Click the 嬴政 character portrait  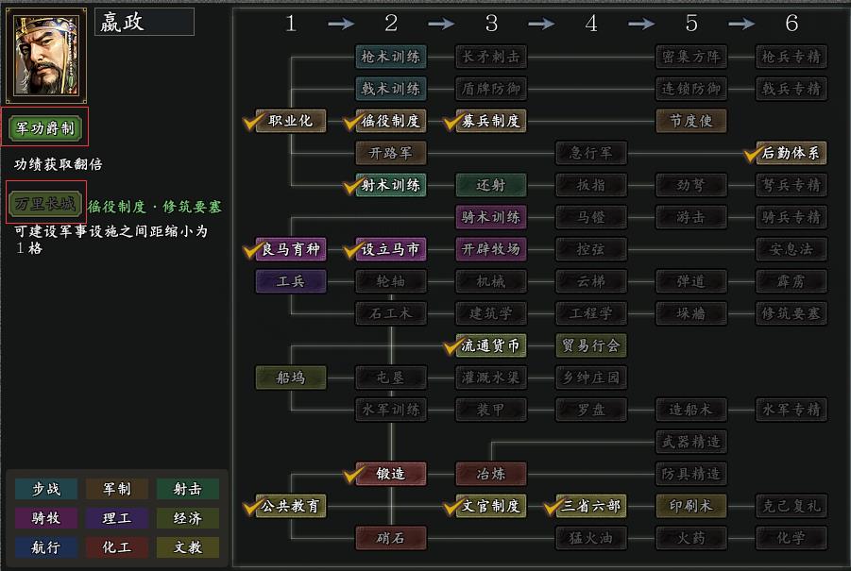pyautogui.click(x=46, y=56)
